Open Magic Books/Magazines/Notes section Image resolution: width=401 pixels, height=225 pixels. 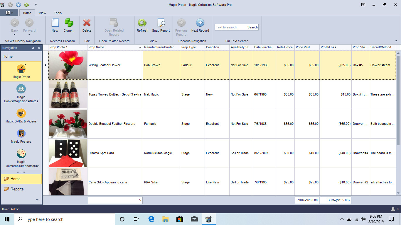21,93
